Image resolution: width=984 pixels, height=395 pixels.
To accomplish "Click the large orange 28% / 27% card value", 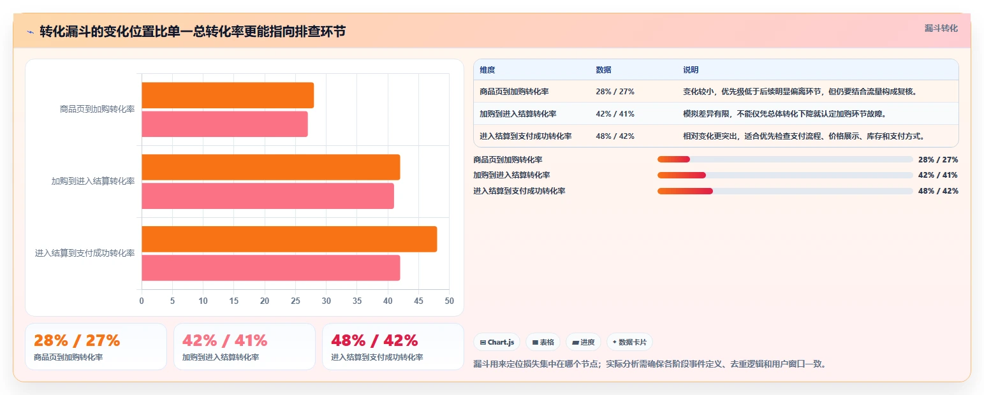I will tap(77, 341).
